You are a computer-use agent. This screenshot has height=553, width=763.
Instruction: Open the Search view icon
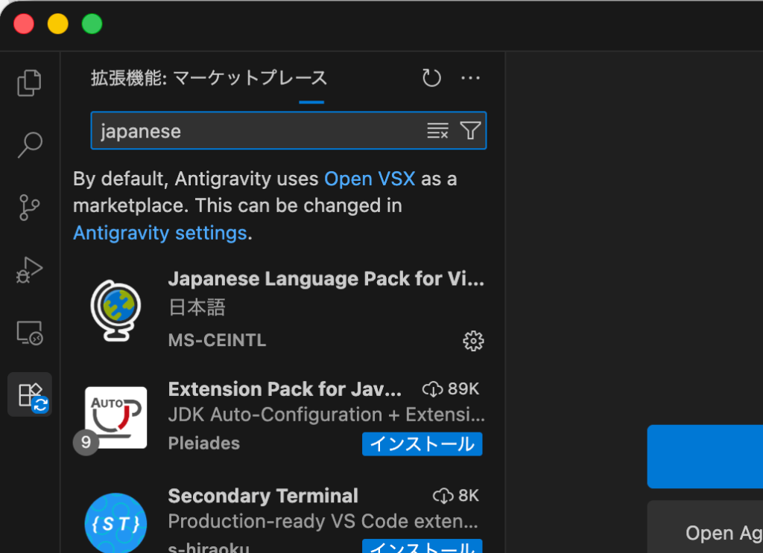coord(29,145)
